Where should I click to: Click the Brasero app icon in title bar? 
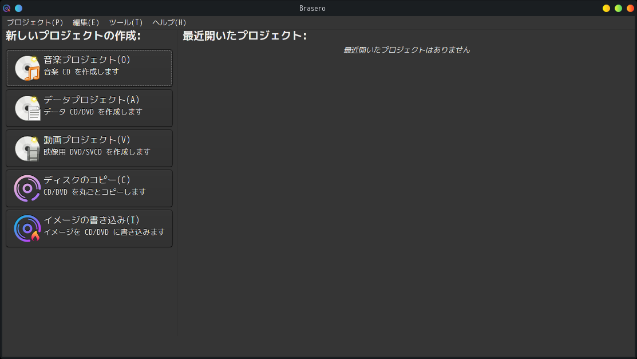[x=6, y=8]
